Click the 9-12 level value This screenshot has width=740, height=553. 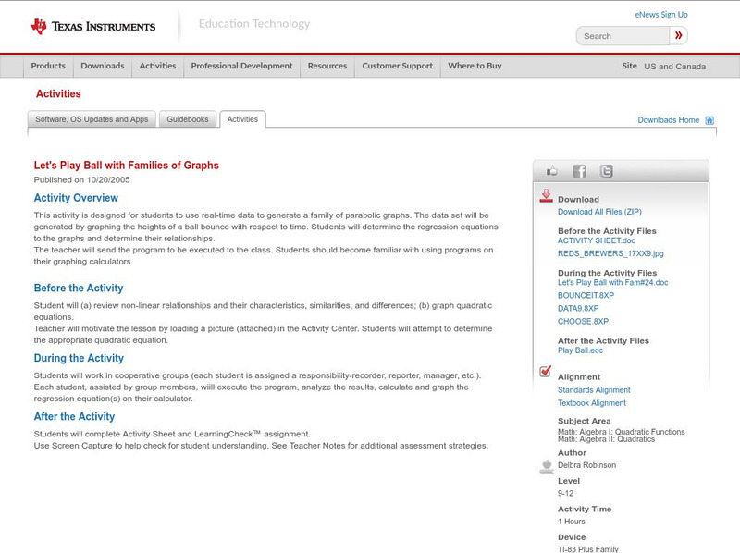point(565,494)
